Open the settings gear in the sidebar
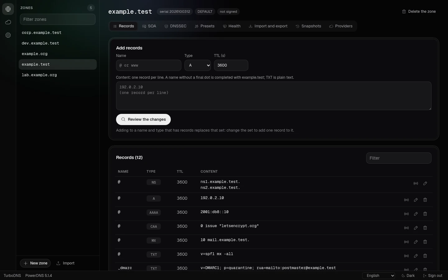 click(x=8, y=35)
